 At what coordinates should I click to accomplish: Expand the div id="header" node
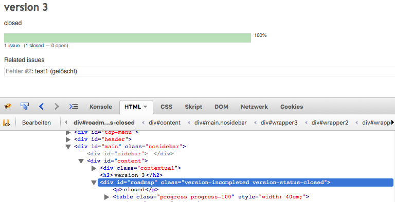68,139
